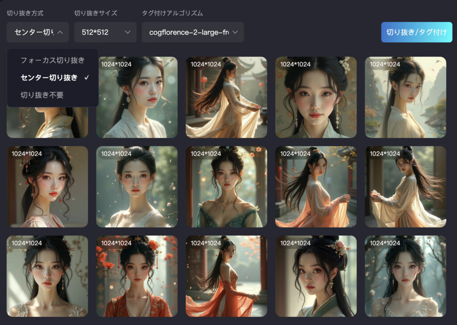
Task: Open the 512*512 crop size dropdown
Action: [105, 32]
